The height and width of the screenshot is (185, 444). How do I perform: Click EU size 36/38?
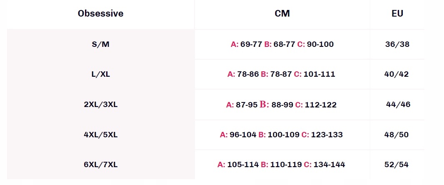click(x=397, y=44)
